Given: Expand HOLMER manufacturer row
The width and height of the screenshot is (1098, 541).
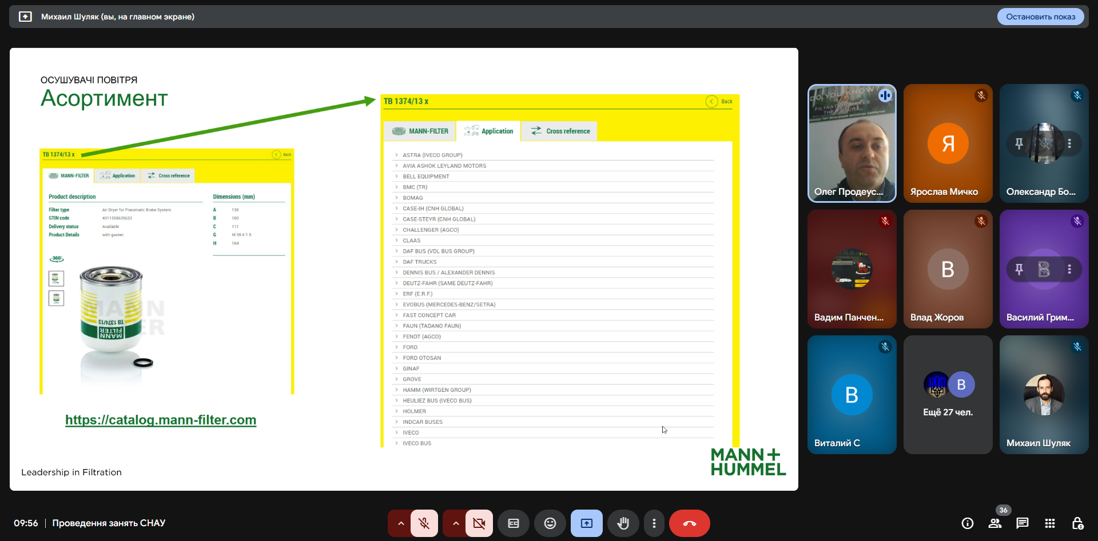Looking at the screenshot, I should pyautogui.click(x=554, y=411).
